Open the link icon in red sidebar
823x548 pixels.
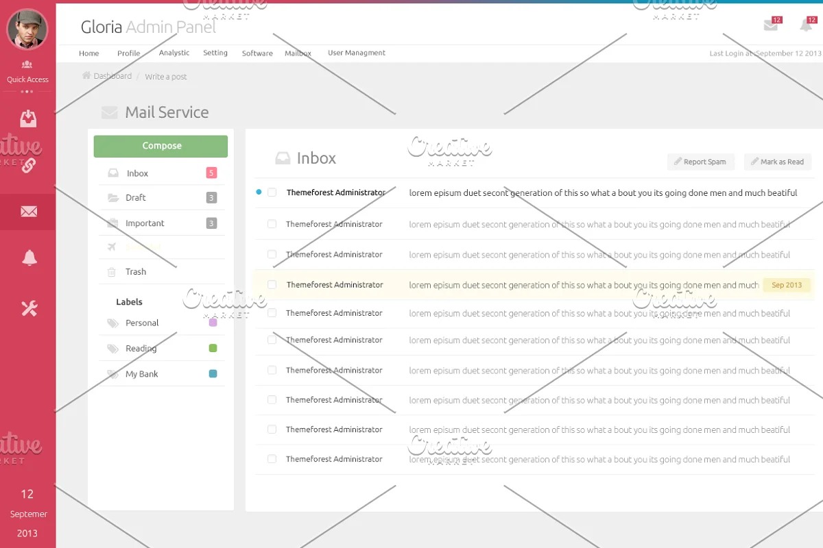tap(28, 165)
